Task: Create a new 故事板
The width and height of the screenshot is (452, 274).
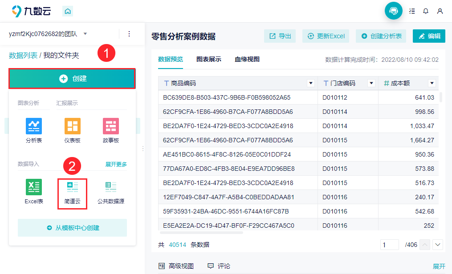Action: click(111, 130)
